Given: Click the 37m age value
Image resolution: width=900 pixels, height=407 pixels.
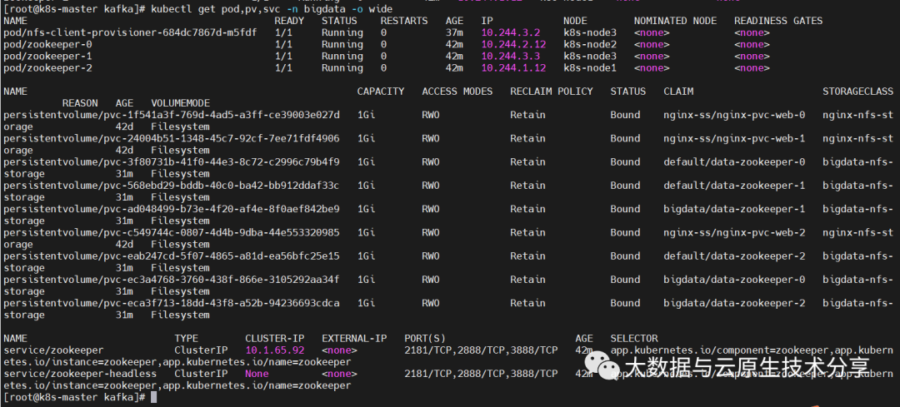Looking at the screenshot, I should (454, 32).
